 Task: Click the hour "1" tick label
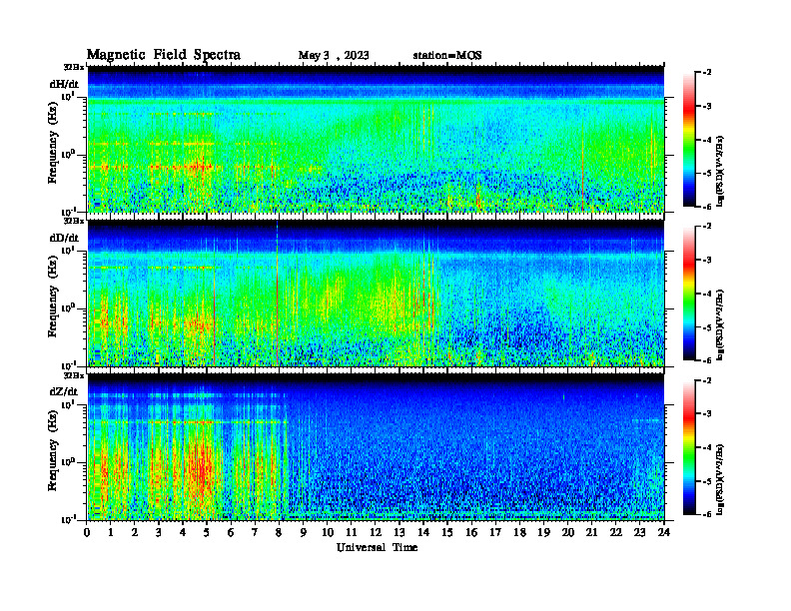pos(111,532)
